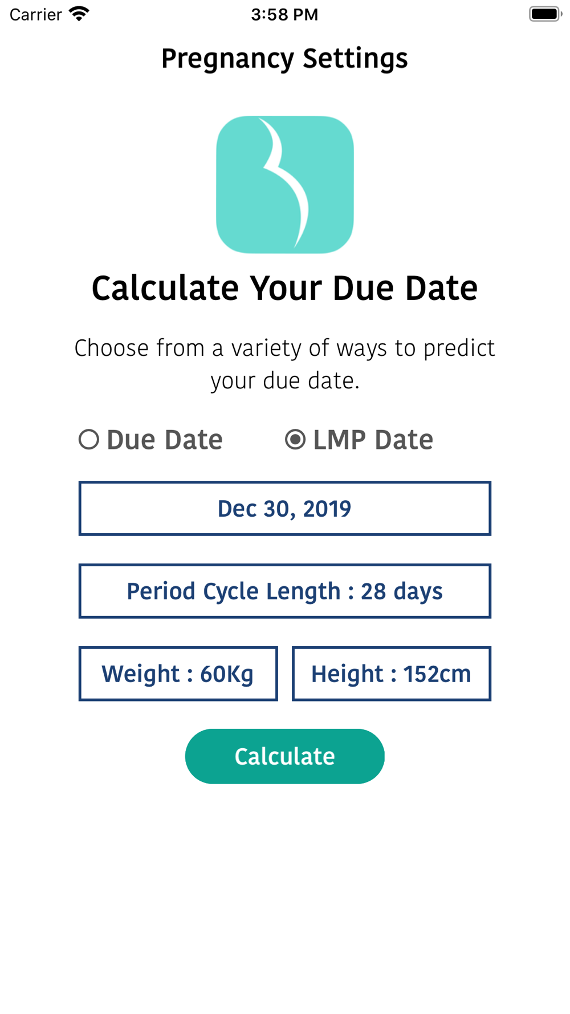The height and width of the screenshot is (1014, 570).
Task: Select the LMP Date radio button
Action: coord(295,440)
